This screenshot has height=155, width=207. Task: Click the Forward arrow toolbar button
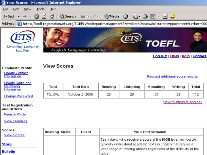point(25,16)
